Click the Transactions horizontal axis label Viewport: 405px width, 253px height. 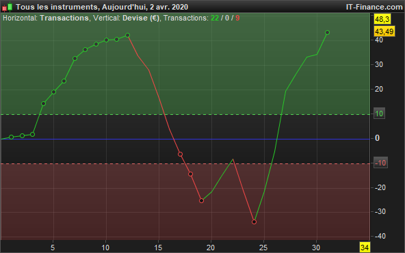pos(64,18)
